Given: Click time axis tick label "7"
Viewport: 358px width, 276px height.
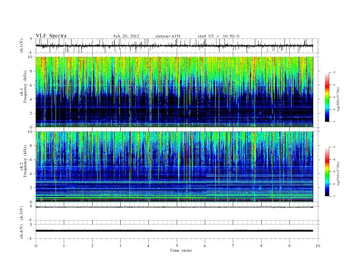Looking at the screenshot, I should (233, 246).
